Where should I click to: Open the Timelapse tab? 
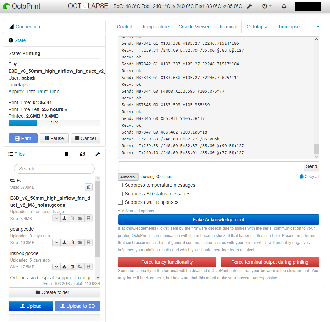[x=289, y=27]
